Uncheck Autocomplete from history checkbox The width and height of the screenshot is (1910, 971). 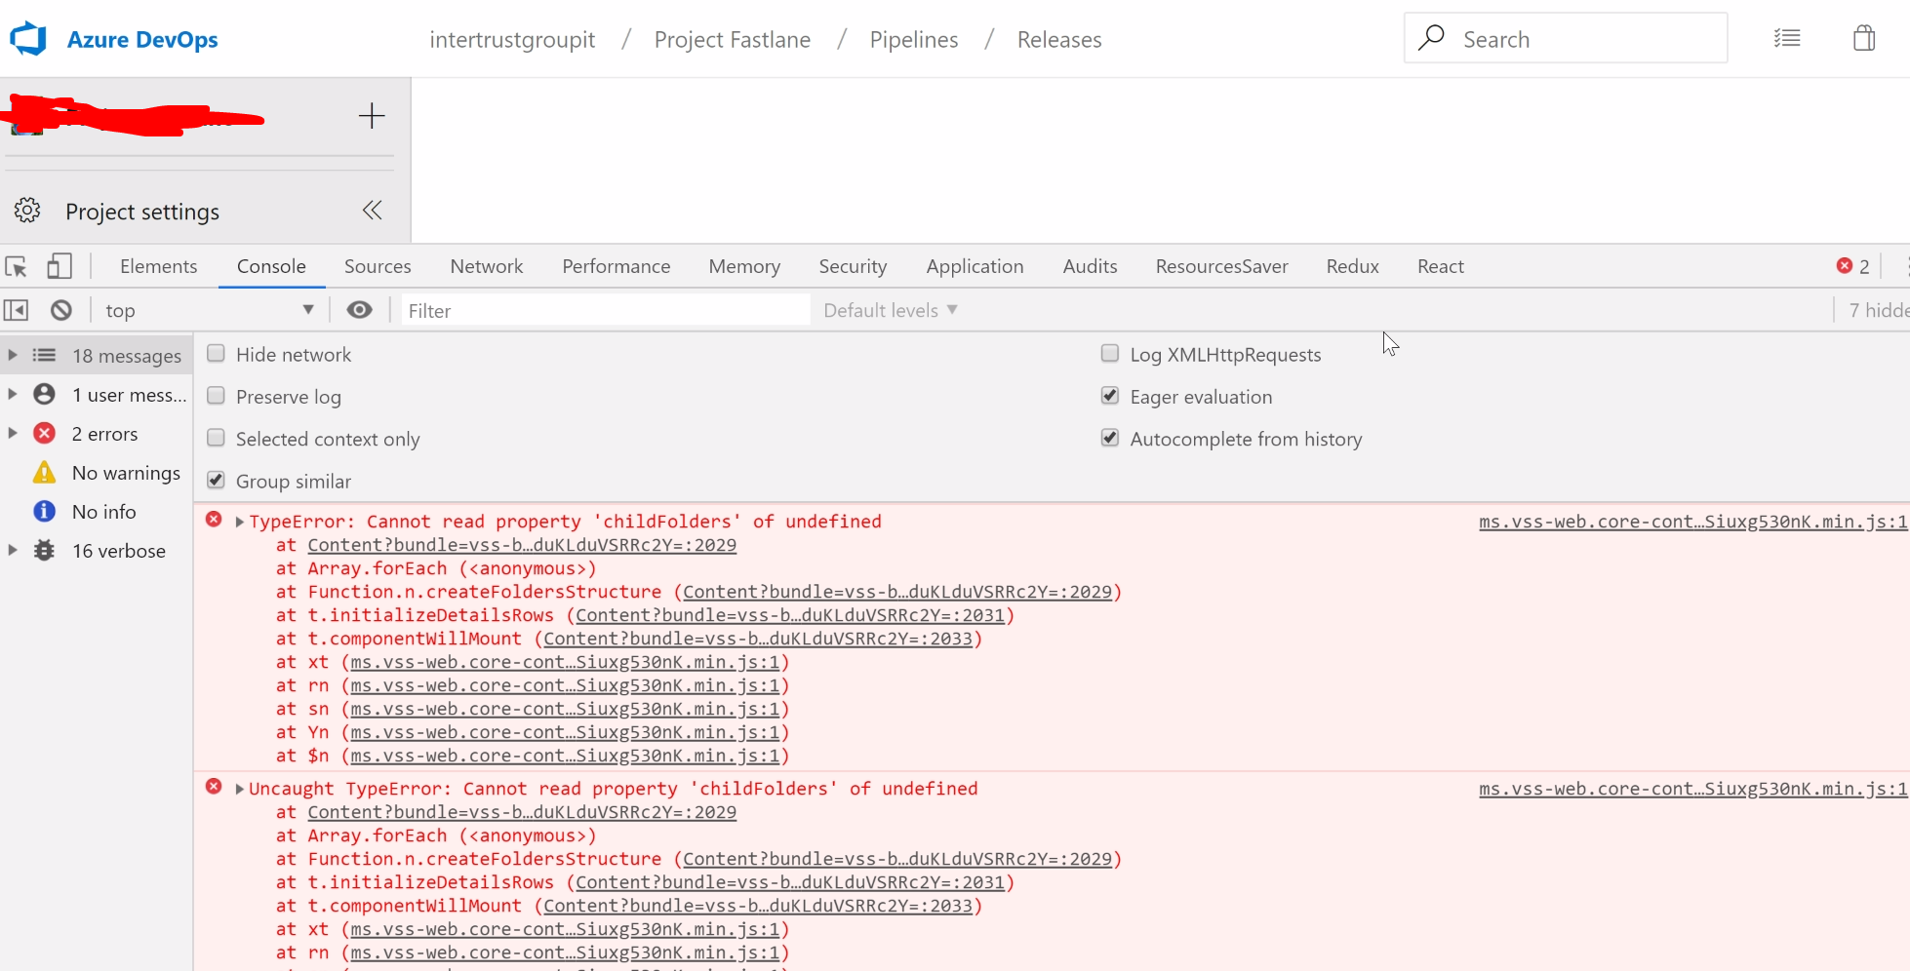(x=1110, y=438)
